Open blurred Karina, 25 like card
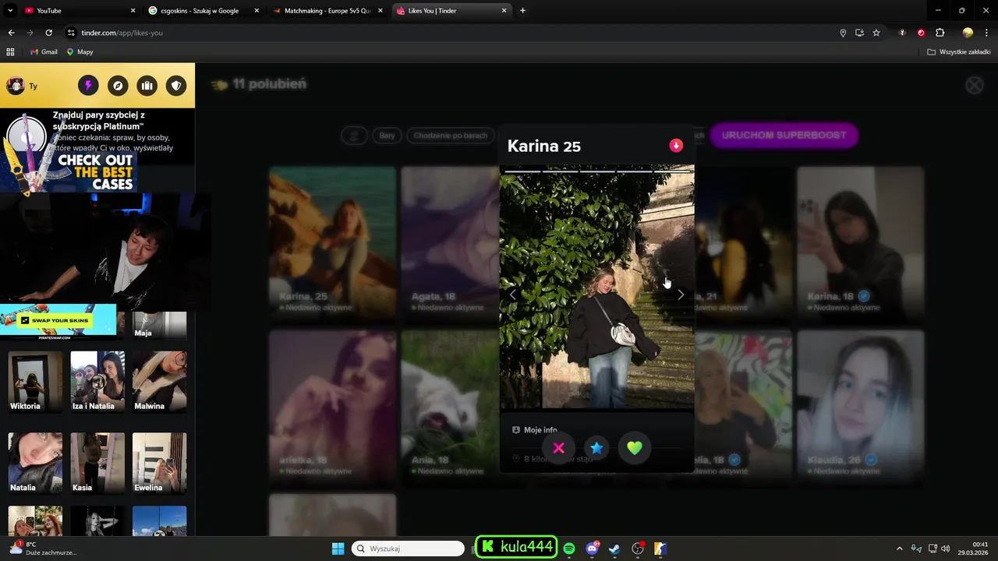 332,244
